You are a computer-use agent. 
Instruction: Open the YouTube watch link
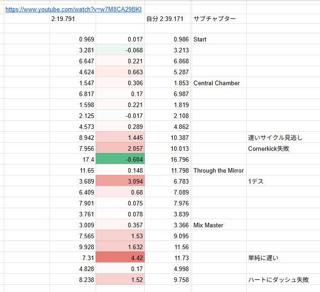click(73, 10)
